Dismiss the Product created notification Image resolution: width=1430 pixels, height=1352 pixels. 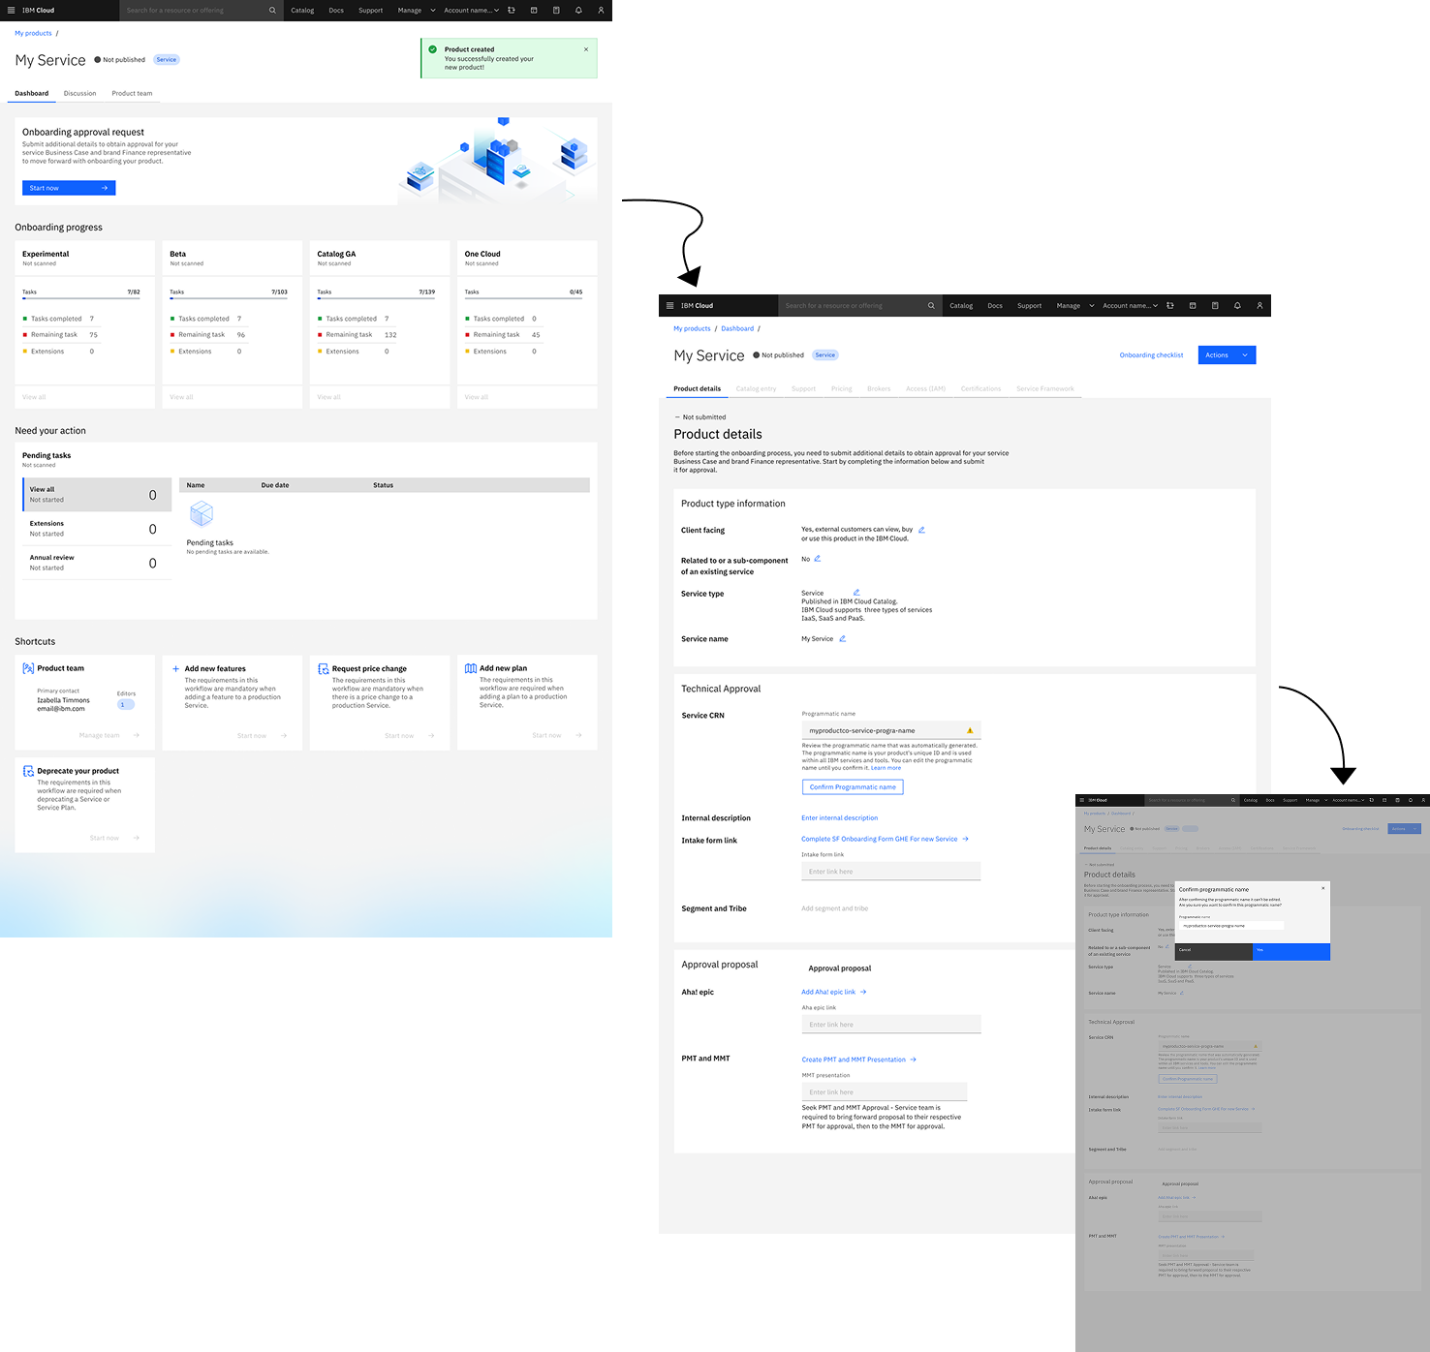(585, 49)
